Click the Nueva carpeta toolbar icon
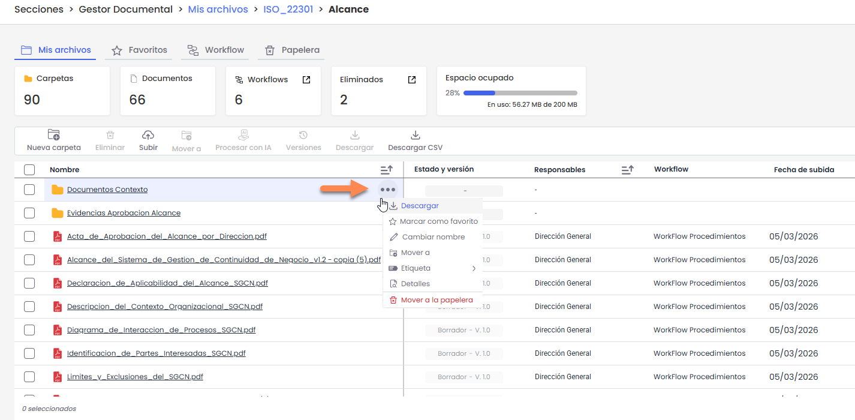Viewport: 855px width, 420px height. pos(53,136)
